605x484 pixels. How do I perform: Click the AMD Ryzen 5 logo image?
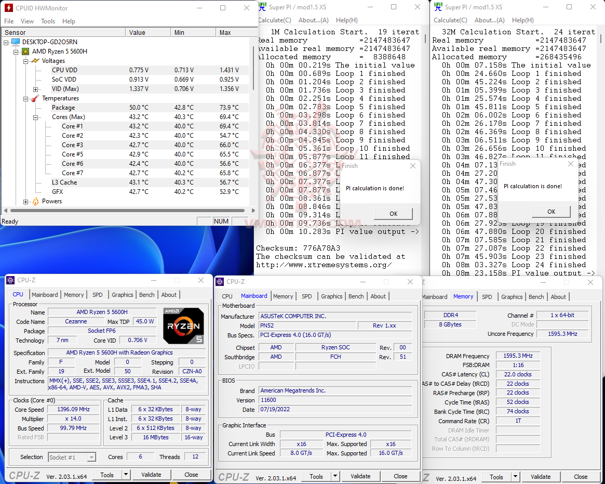(184, 326)
